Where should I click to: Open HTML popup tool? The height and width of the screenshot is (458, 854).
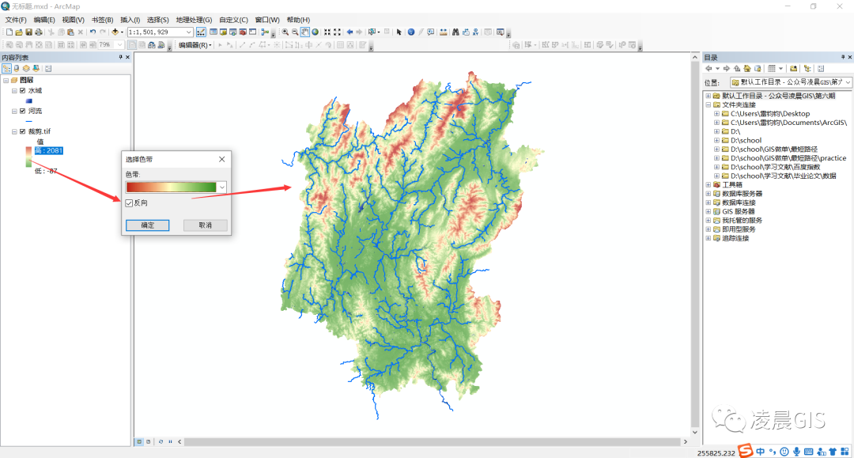(431, 32)
